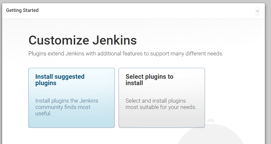Click the blank area beneath the Install suggested plugins card
The height and width of the screenshot is (144, 271).
click(72, 136)
